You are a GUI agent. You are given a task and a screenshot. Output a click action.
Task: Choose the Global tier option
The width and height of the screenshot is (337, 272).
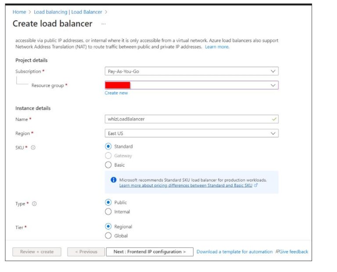click(x=108, y=236)
